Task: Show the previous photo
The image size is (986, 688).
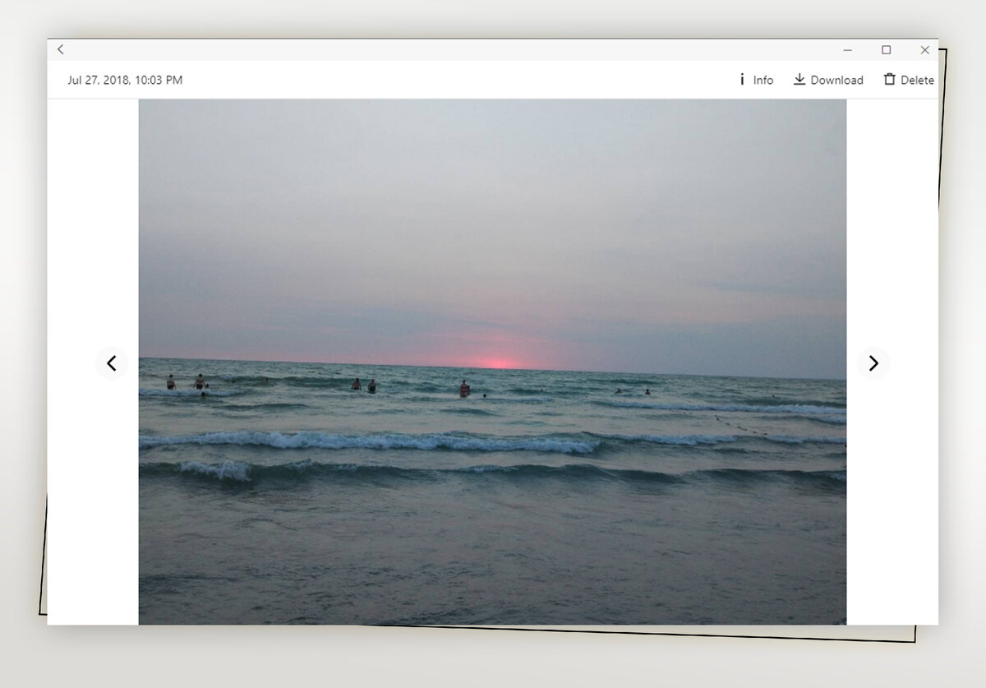Action: point(112,363)
